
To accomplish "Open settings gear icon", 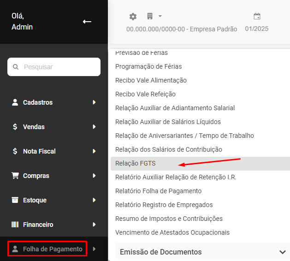I will (133, 17).
